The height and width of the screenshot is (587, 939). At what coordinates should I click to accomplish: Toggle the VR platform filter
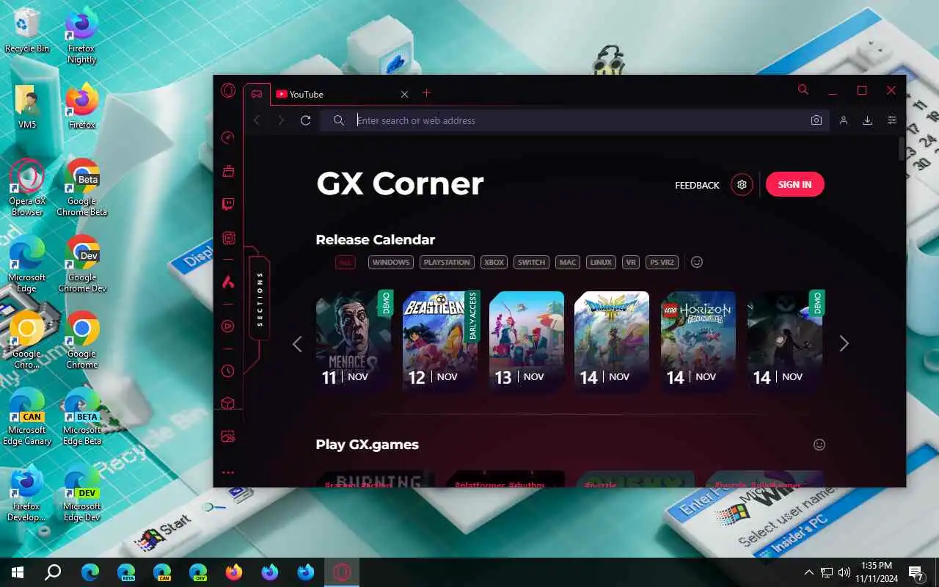tap(631, 262)
